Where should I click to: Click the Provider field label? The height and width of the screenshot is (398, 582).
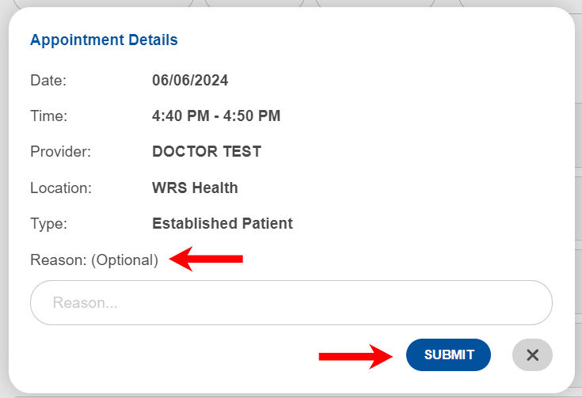coord(60,152)
